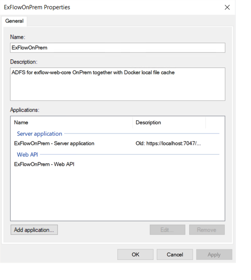Screen dimensions: 251x280
Task: Open the Add application dialog
Action: [x=34, y=230]
